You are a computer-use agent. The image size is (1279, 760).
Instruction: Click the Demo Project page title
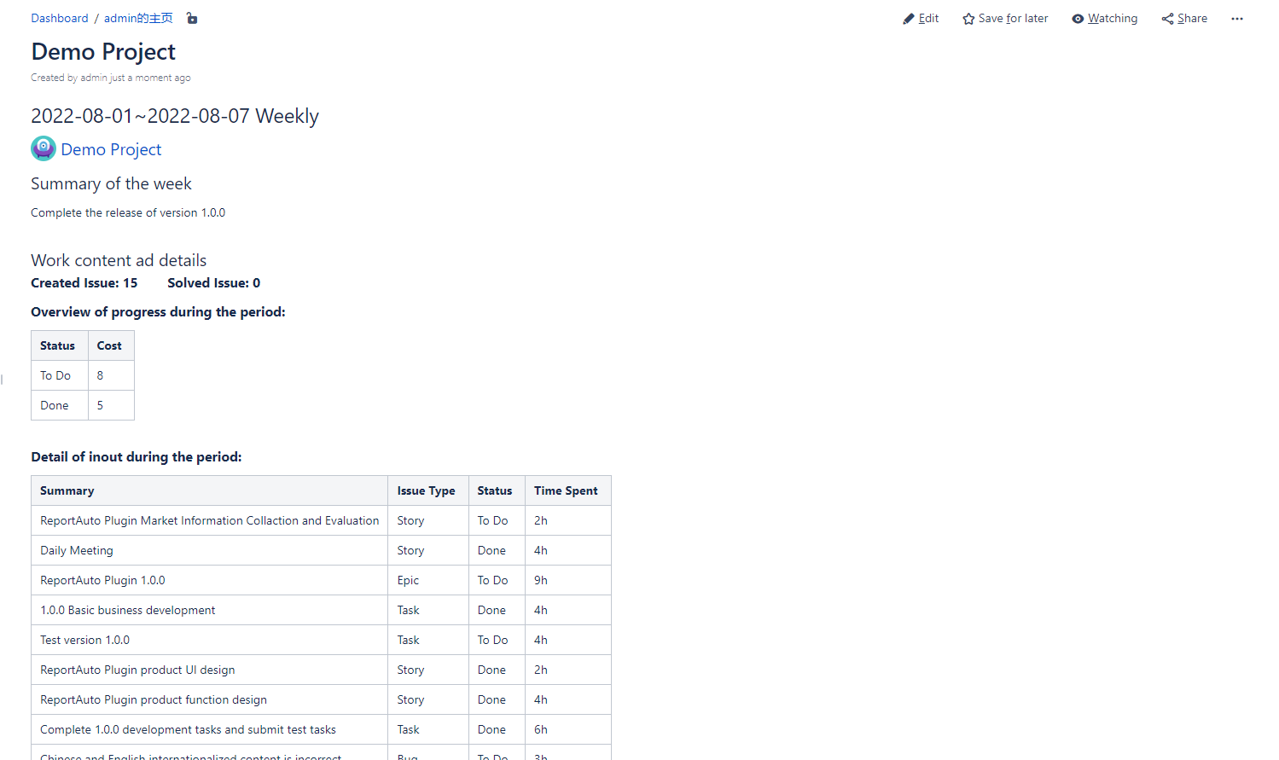click(103, 51)
